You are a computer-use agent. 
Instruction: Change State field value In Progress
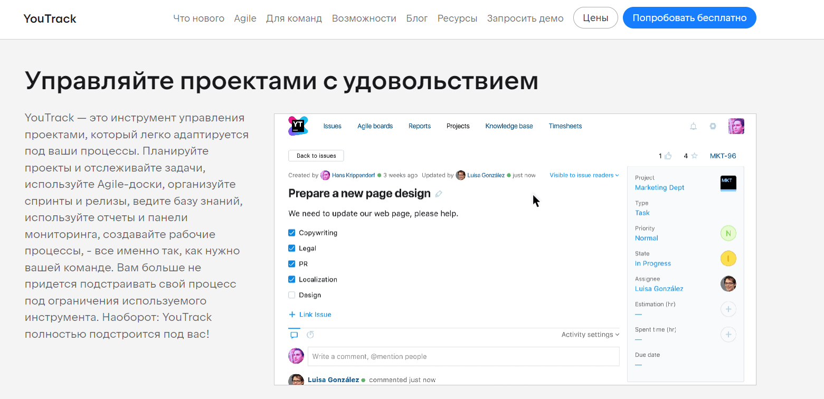653,263
